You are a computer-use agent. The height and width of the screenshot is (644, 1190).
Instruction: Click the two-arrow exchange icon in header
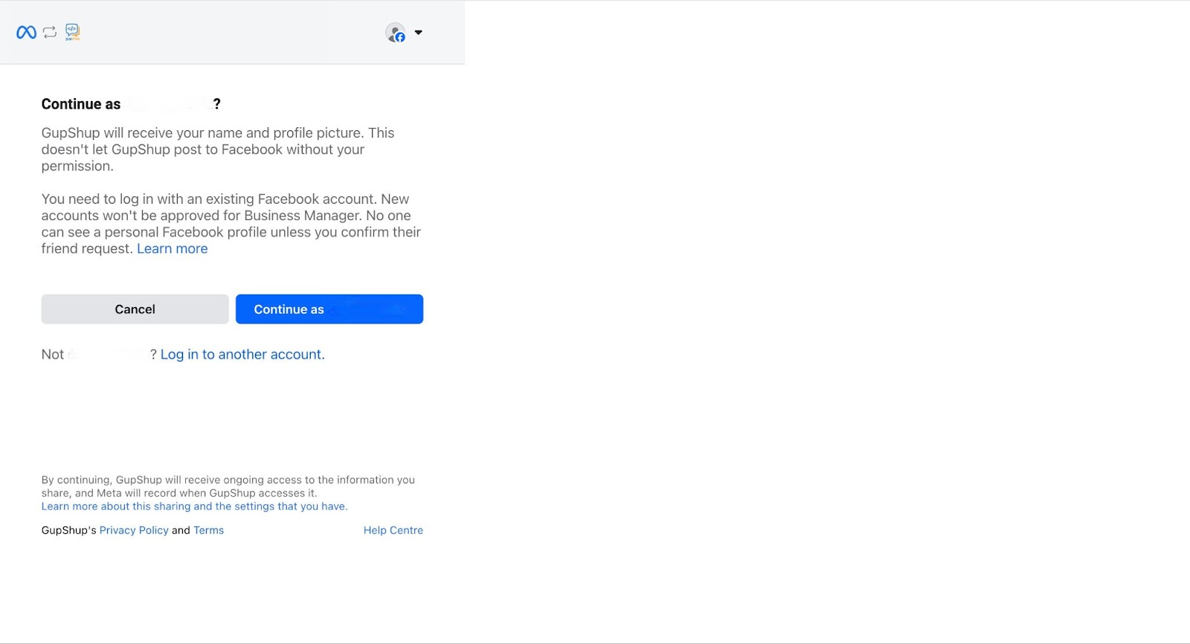click(x=50, y=32)
